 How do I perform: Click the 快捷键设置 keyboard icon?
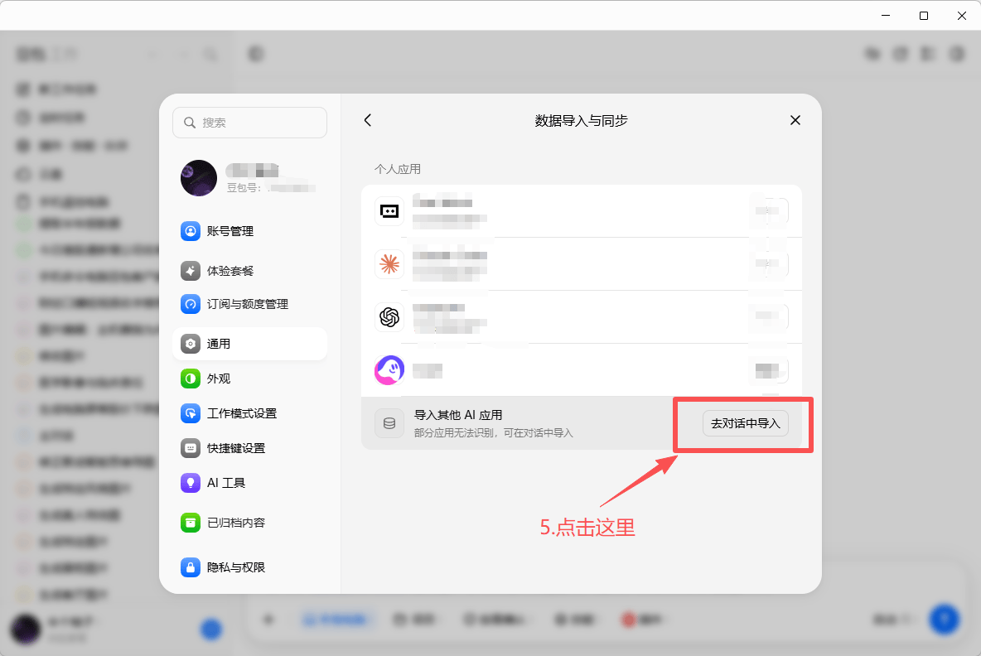[x=191, y=448]
